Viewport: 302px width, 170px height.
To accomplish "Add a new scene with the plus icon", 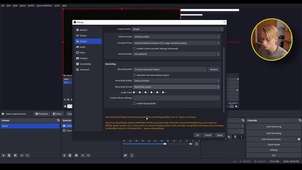I will 3,155.
